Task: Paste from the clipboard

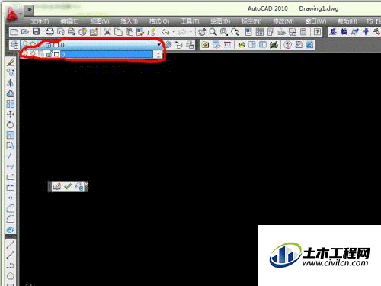Action: point(130,32)
